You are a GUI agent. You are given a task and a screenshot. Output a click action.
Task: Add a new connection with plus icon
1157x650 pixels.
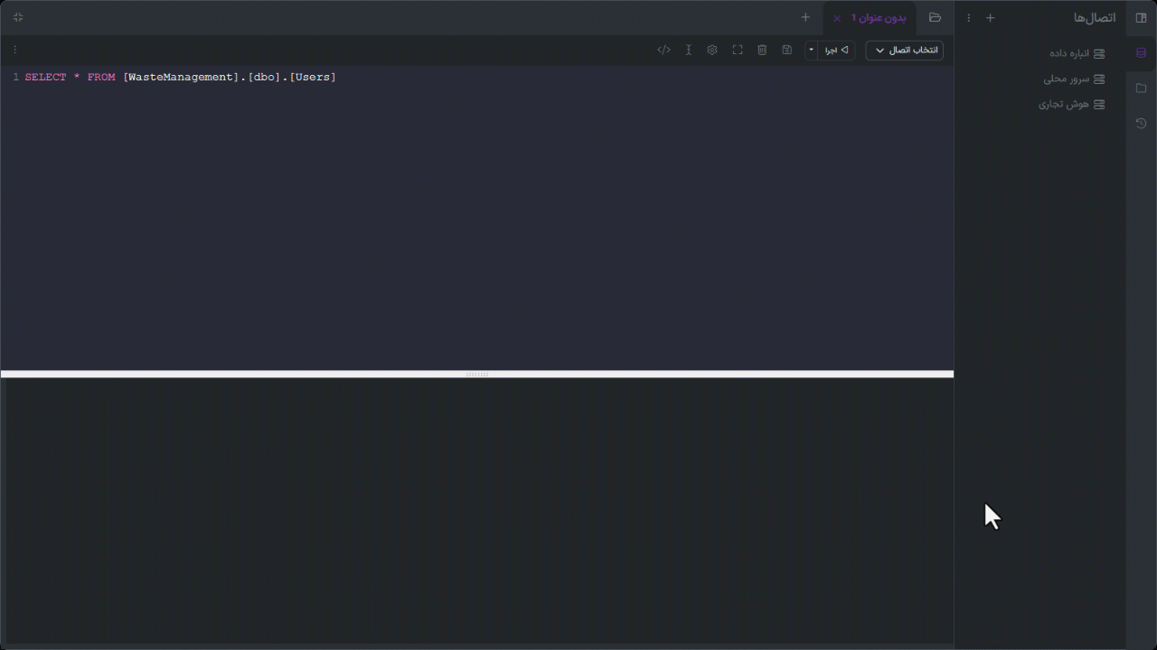(x=991, y=18)
